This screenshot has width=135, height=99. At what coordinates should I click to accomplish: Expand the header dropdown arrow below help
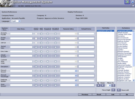(x=133, y=6)
